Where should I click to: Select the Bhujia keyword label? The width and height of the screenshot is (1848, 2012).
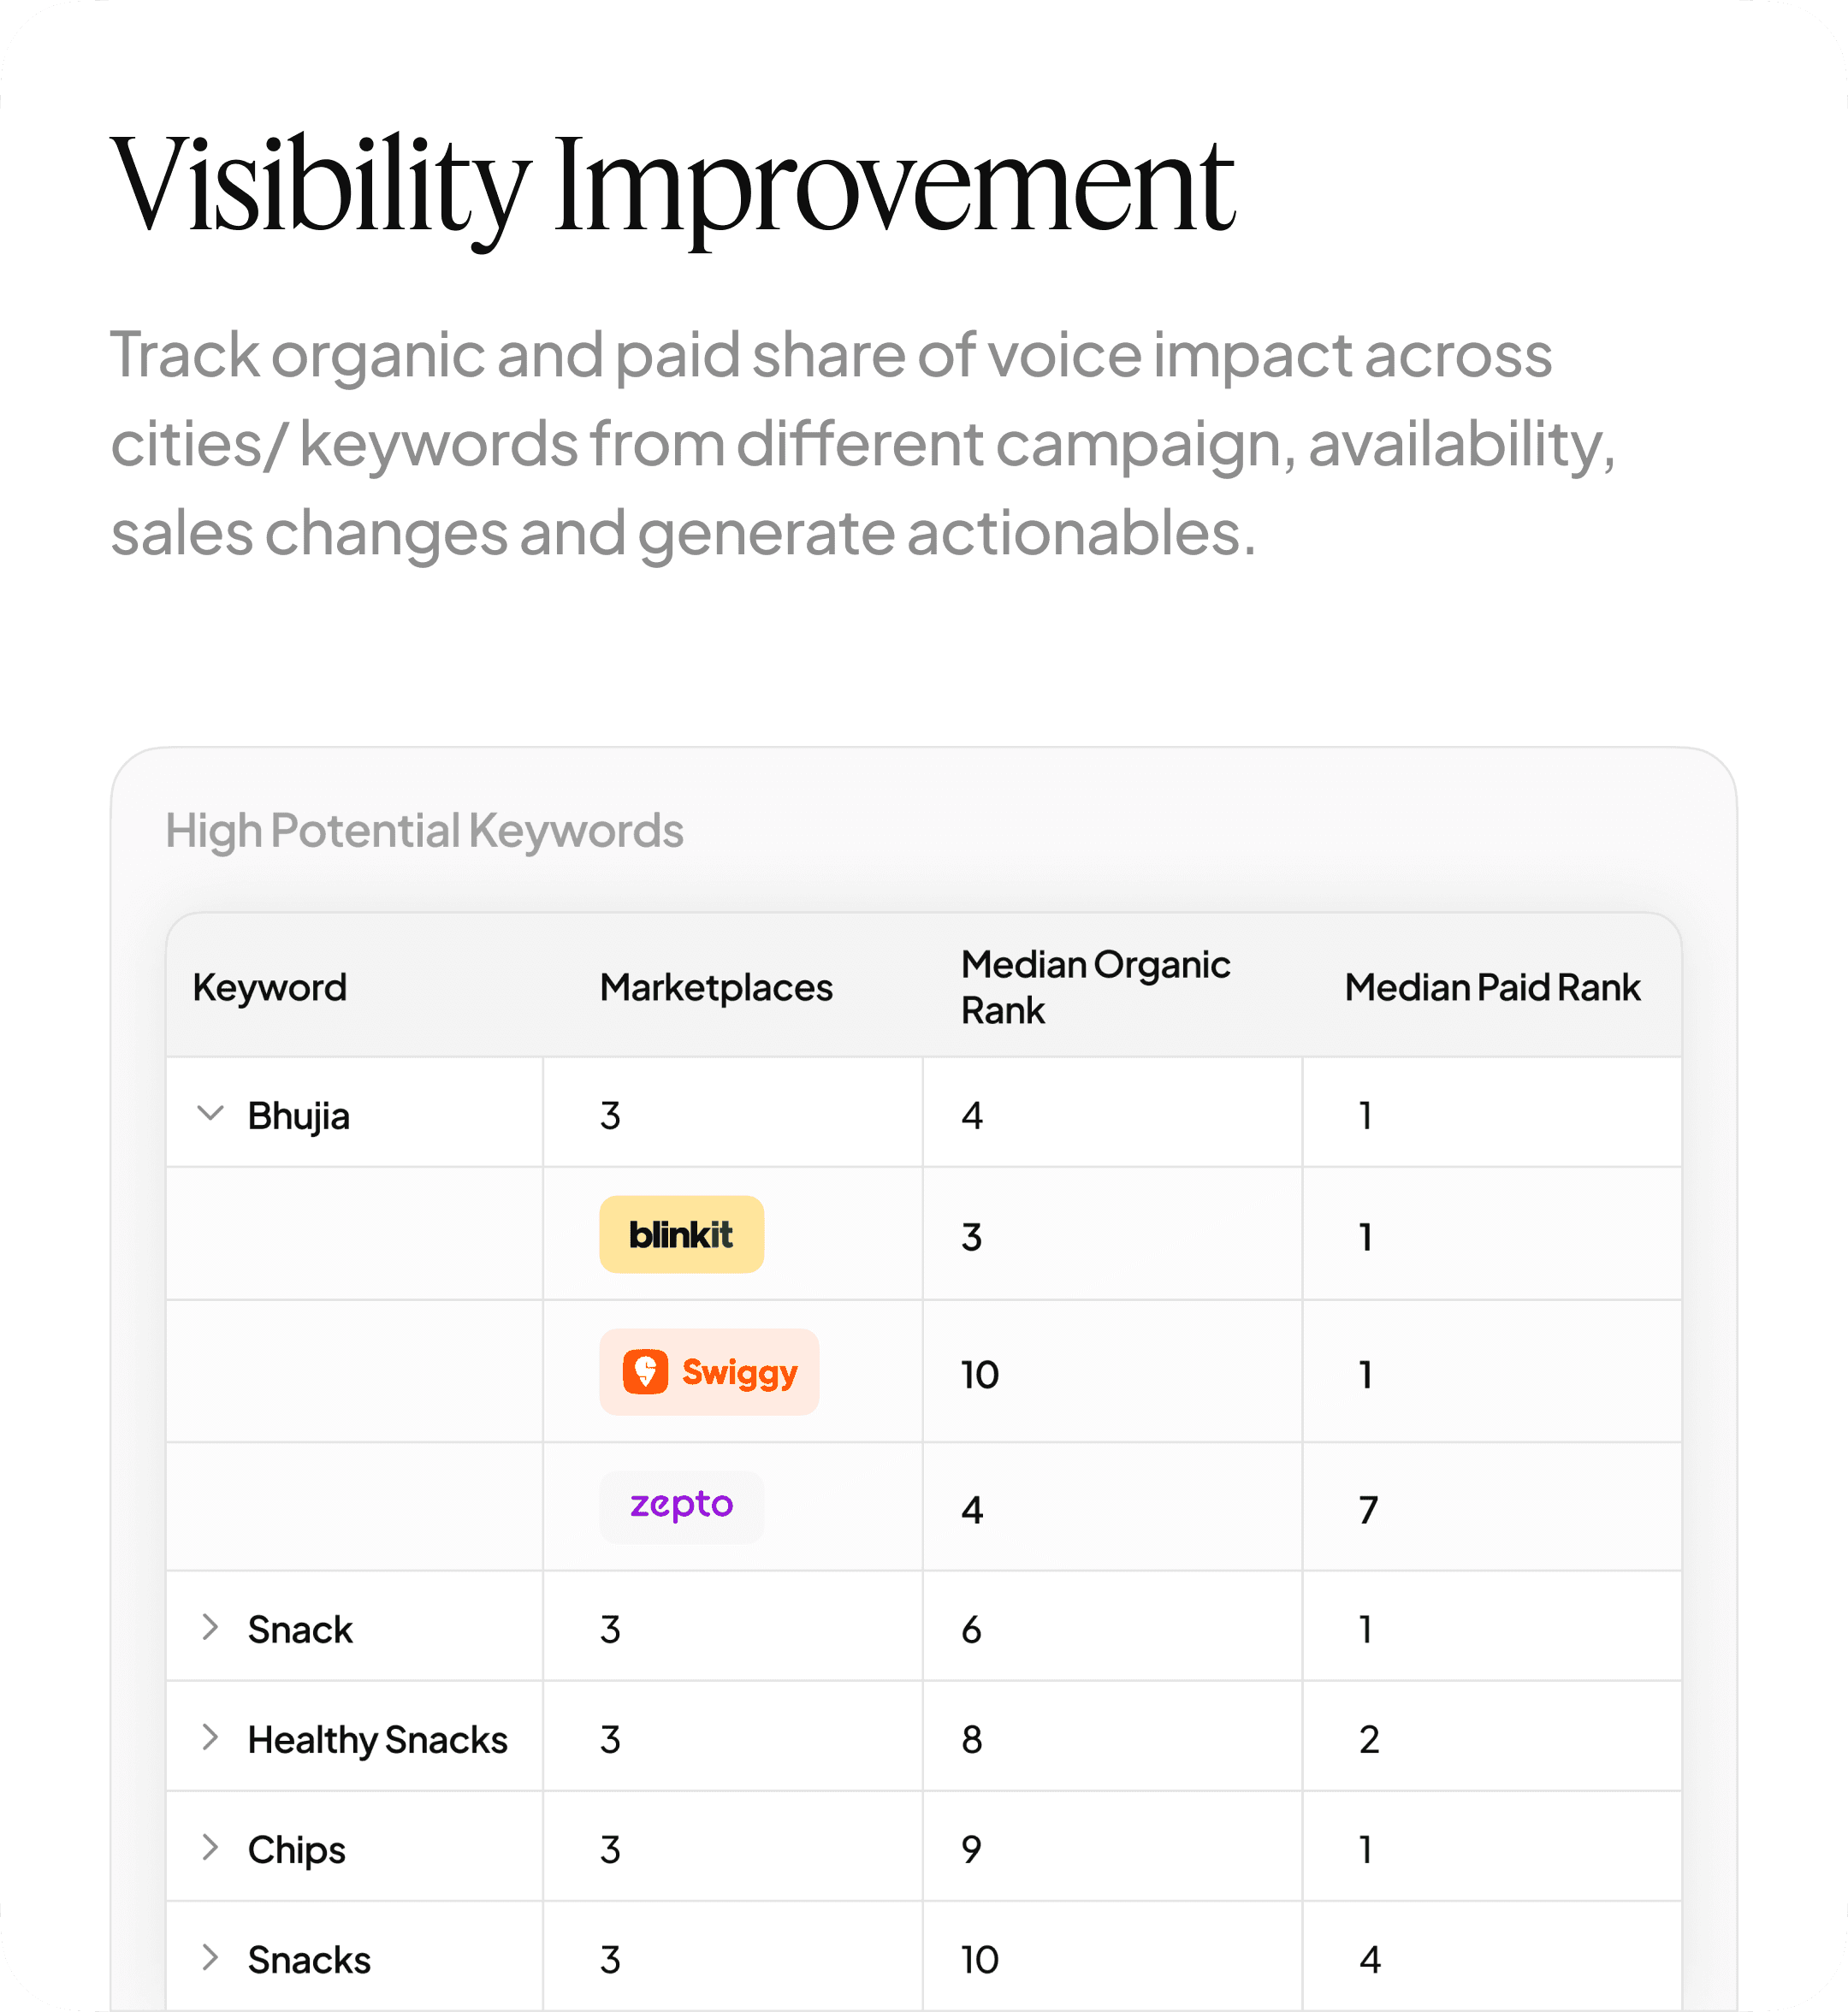click(298, 1115)
